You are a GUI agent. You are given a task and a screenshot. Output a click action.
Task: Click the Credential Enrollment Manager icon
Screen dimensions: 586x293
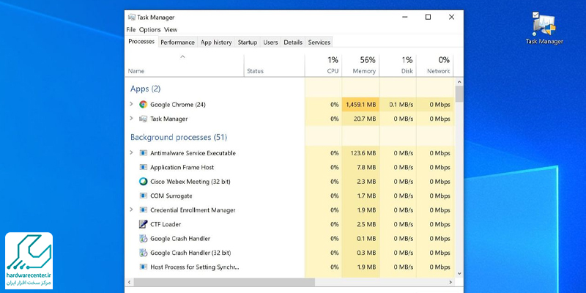(x=143, y=210)
